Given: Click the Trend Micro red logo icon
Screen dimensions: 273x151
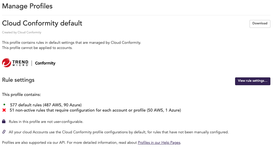Looking at the screenshot, I should pos(6,63).
